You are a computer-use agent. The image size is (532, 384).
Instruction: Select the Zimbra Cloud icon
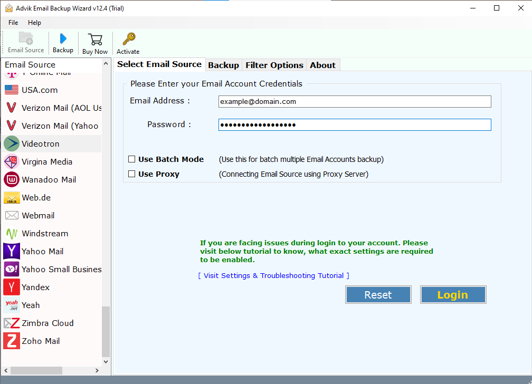click(x=12, y=323)
